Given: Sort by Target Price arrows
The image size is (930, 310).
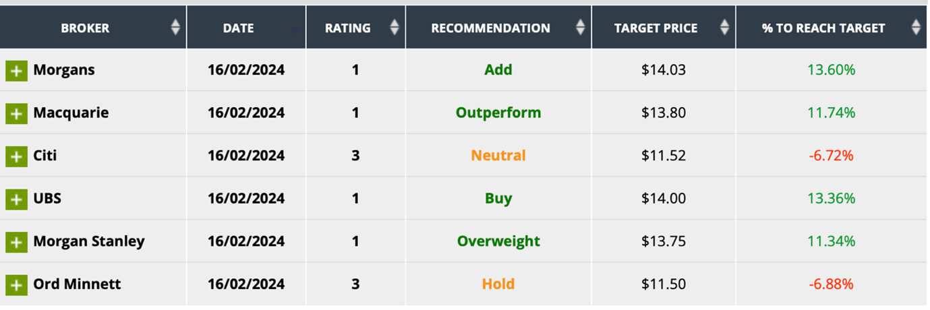Looking at the screenshot, I should [724, 28].
